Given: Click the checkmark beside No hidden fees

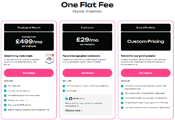Looking at the screenshot, I should [x=5, y=86].
